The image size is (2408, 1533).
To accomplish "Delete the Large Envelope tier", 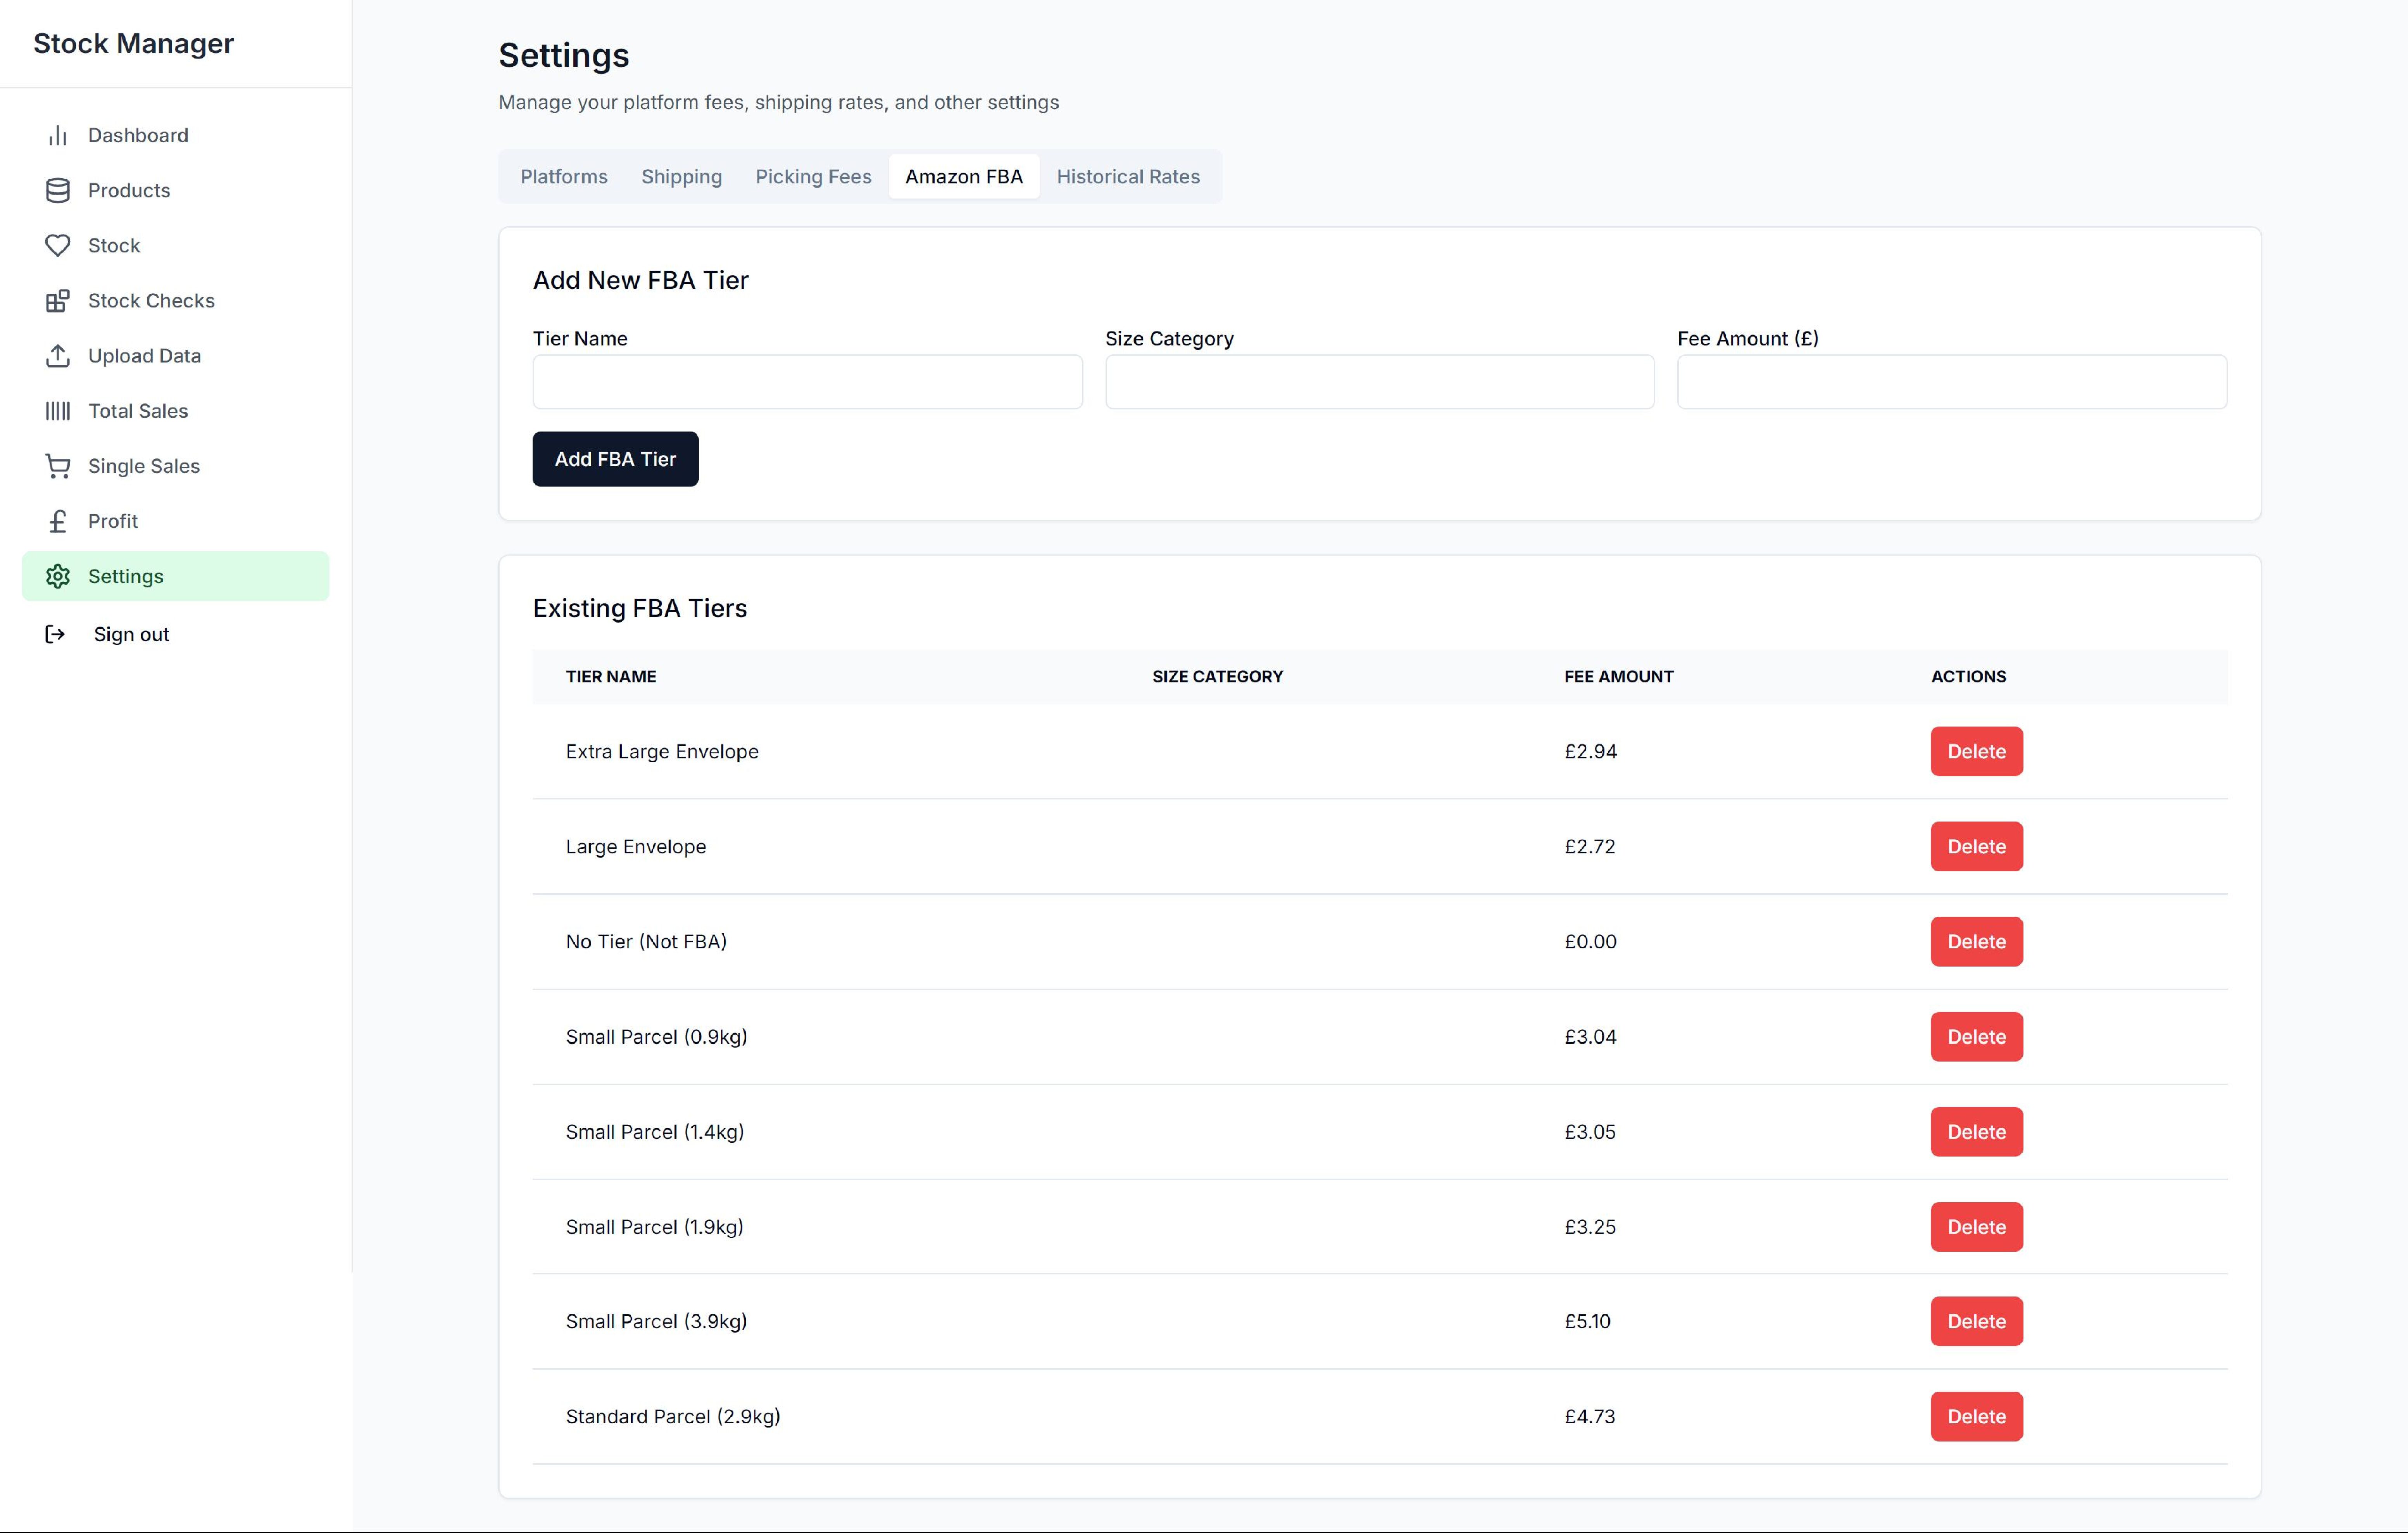I will 1976,846.
